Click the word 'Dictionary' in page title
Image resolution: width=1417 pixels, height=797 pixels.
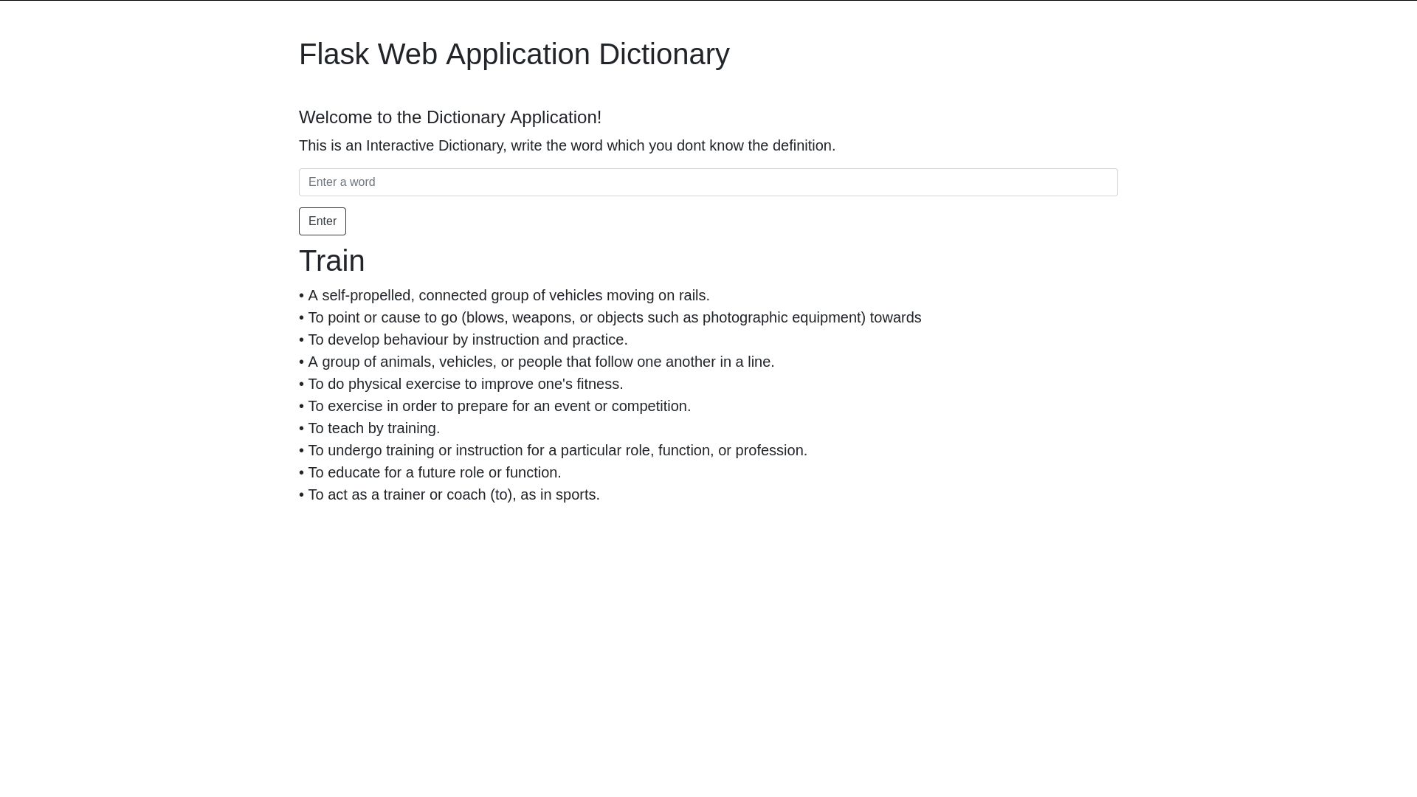663,55
